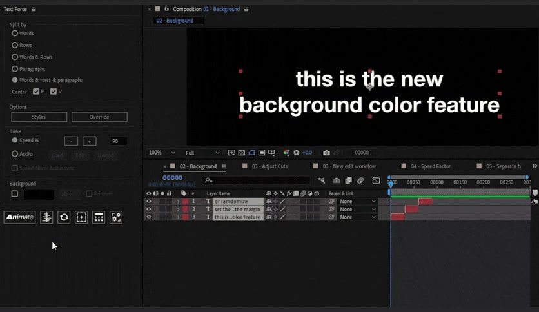
Task: Open the Composition panel menu icon
Action: (x=246, y=9)
